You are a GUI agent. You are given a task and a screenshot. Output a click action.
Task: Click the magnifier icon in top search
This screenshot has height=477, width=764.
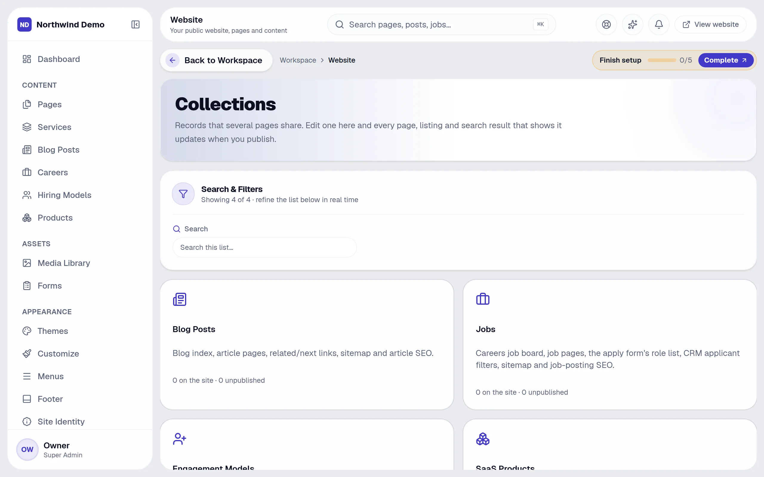click(339, 25)
